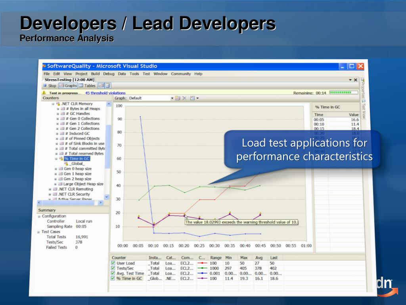Switch to Graphs view
Screen dimensions: 406x305
coord(68,86)
